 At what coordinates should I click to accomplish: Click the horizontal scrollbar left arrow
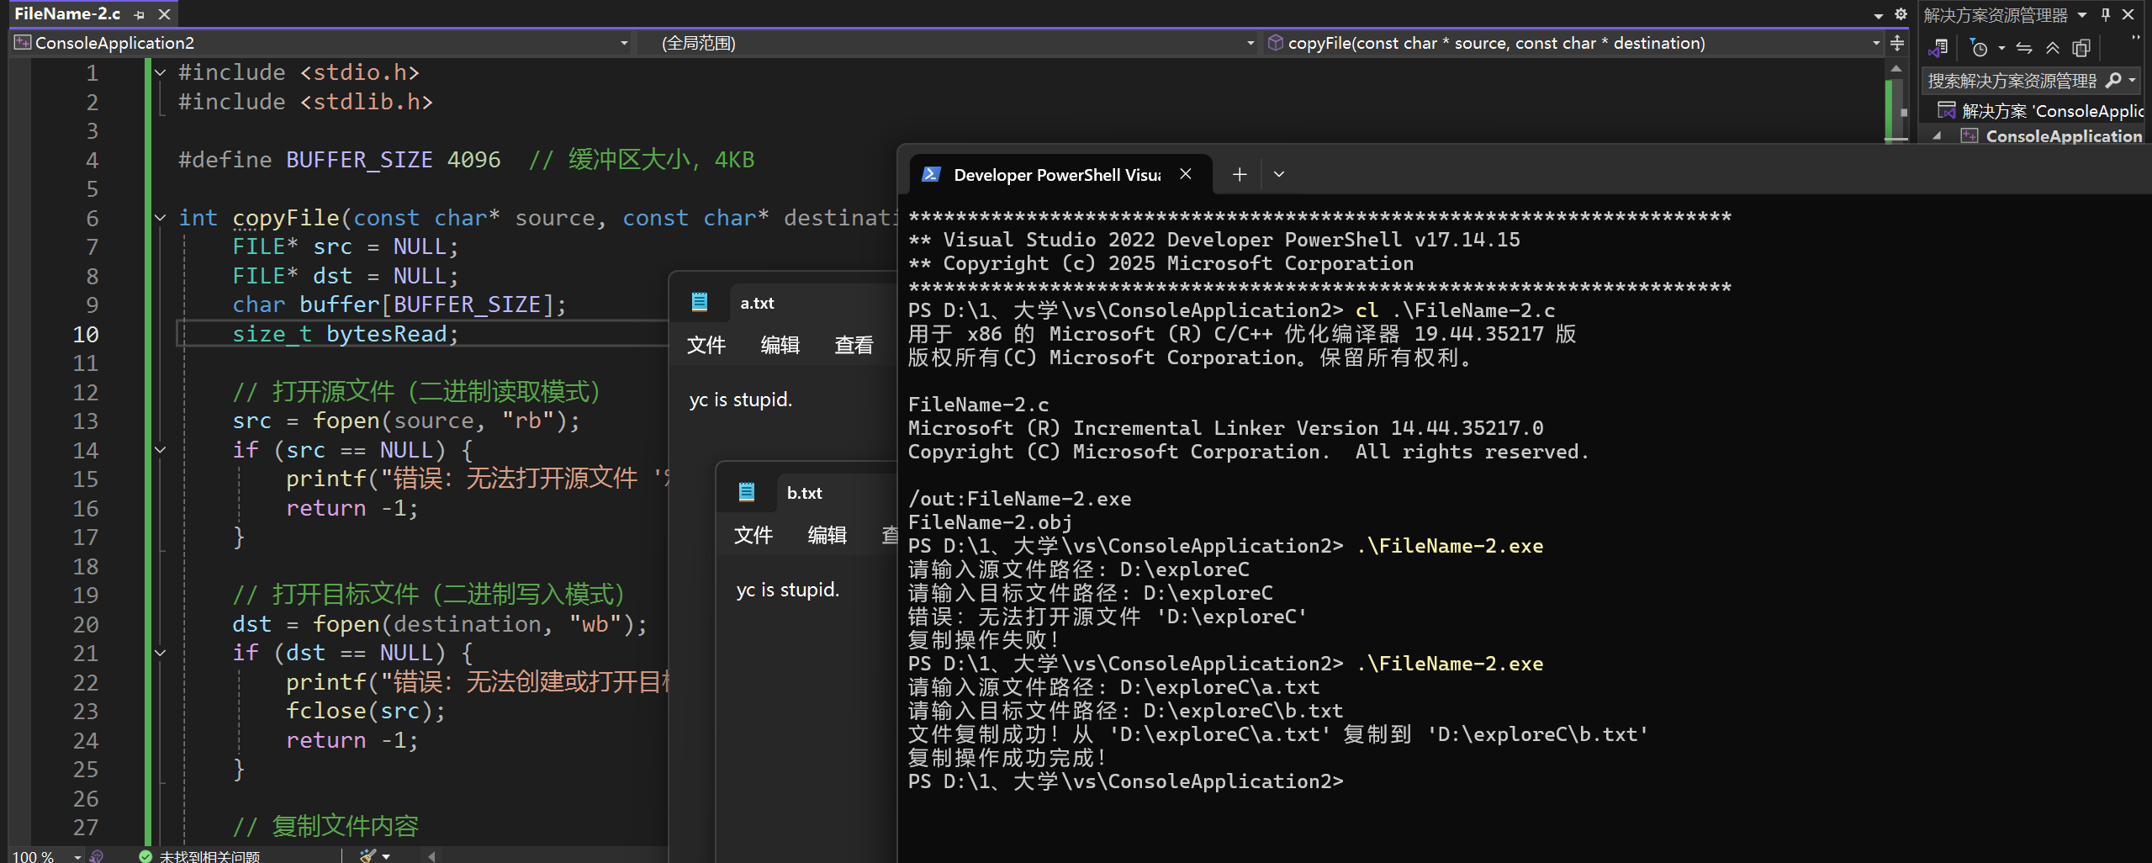(x=431, y=856)
